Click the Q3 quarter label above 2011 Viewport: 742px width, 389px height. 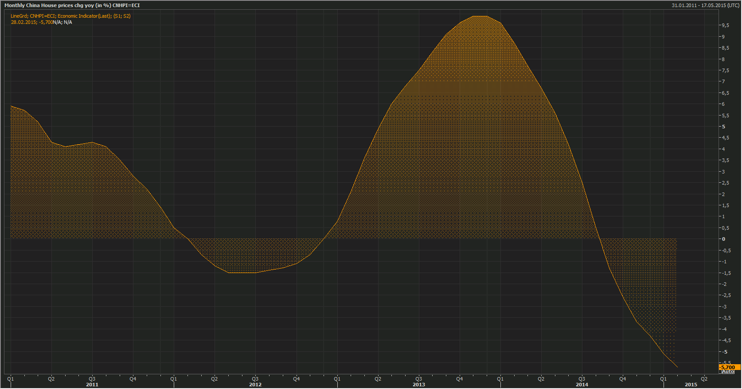click(x=92, y=379)
